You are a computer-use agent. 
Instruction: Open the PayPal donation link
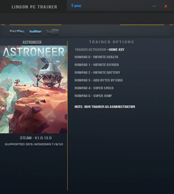17,31
